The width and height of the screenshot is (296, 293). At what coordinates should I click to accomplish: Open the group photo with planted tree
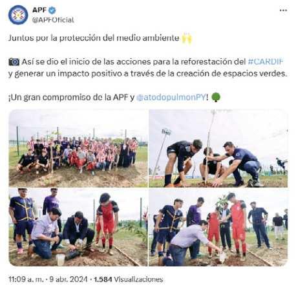click(78, 148)
